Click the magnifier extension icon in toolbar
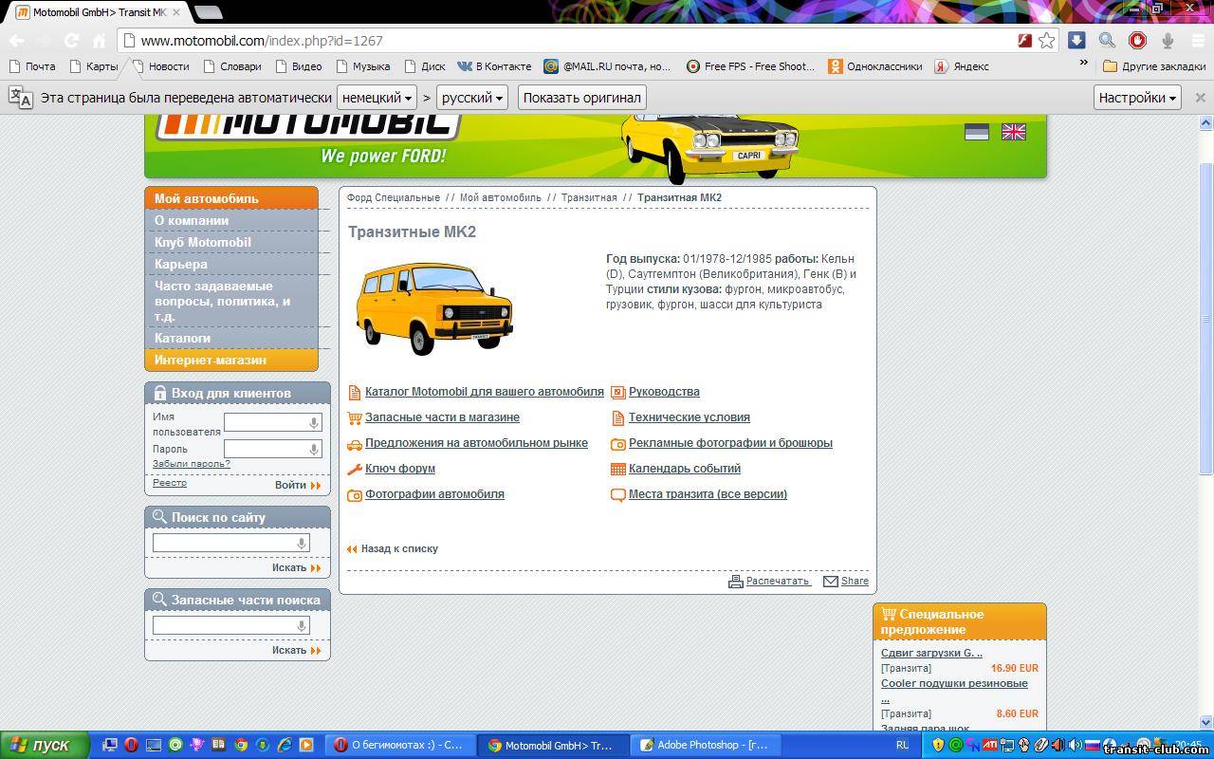This screenshot has width=1214, height=759. (x=1107, y=40)
